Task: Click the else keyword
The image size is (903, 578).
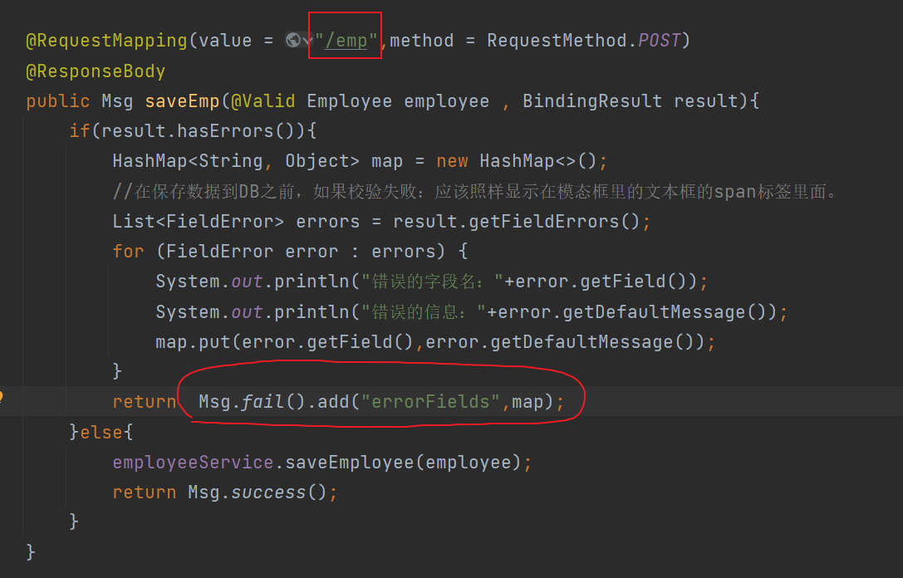Action: point(101,433)
